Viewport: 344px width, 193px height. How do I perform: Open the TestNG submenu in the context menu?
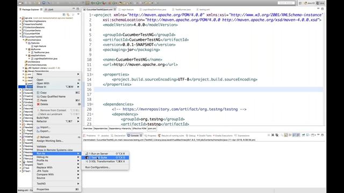tap(57, 184)
